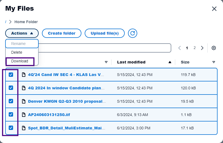Click the Create folder button
The width and height of the screenshot is (223, 143).
click(62, 33)
